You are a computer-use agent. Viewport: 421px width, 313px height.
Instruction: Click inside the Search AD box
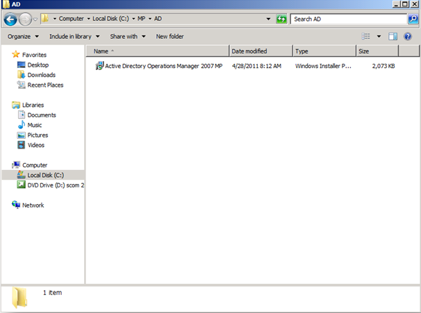pos(348,19)
